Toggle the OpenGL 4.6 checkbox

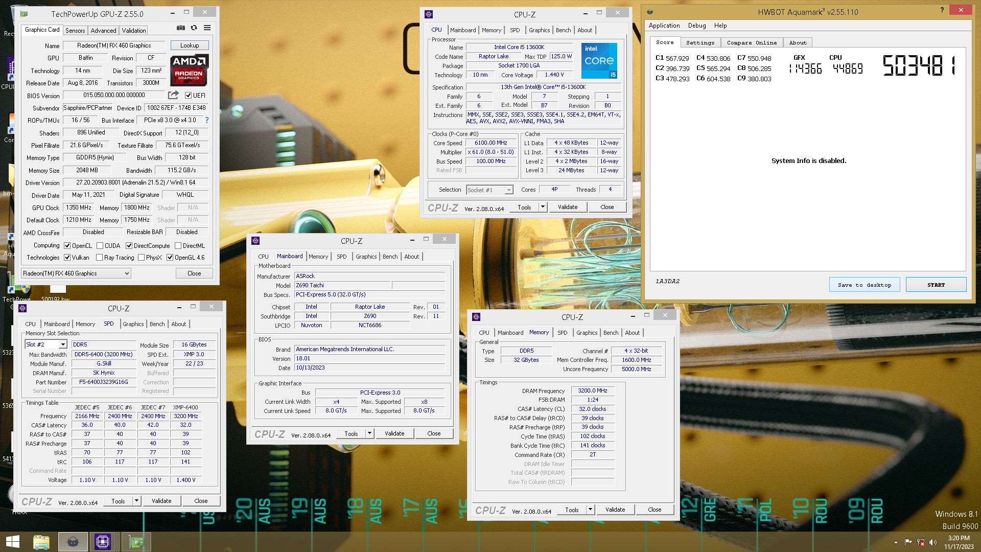(x=170, y=258)
